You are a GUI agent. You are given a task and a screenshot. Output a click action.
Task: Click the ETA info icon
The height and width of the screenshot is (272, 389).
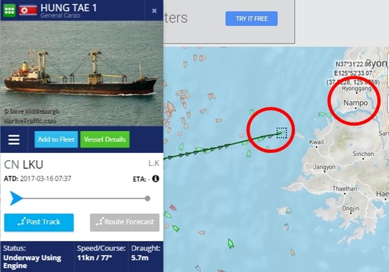(x=156, y=178)
